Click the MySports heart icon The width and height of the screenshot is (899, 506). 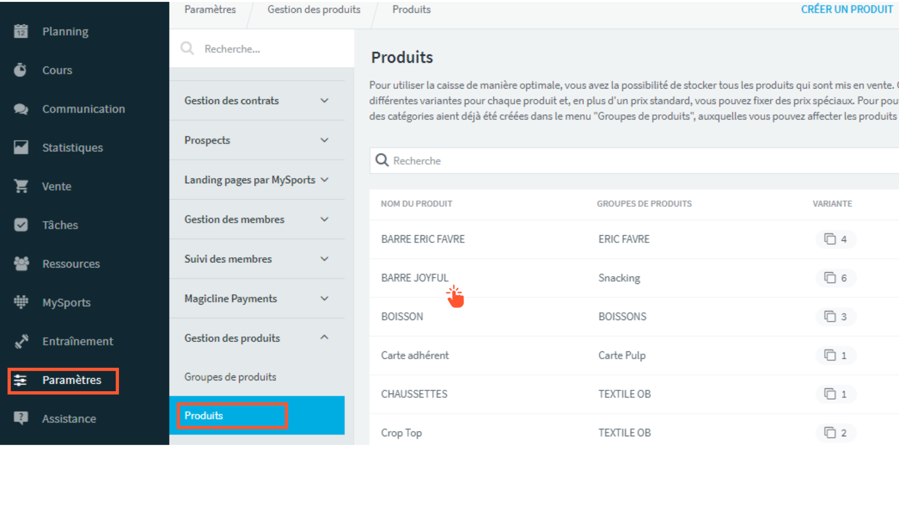point(21,302)
